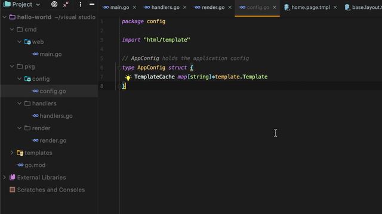Click the AppConfig comment line

click(186, 58)
